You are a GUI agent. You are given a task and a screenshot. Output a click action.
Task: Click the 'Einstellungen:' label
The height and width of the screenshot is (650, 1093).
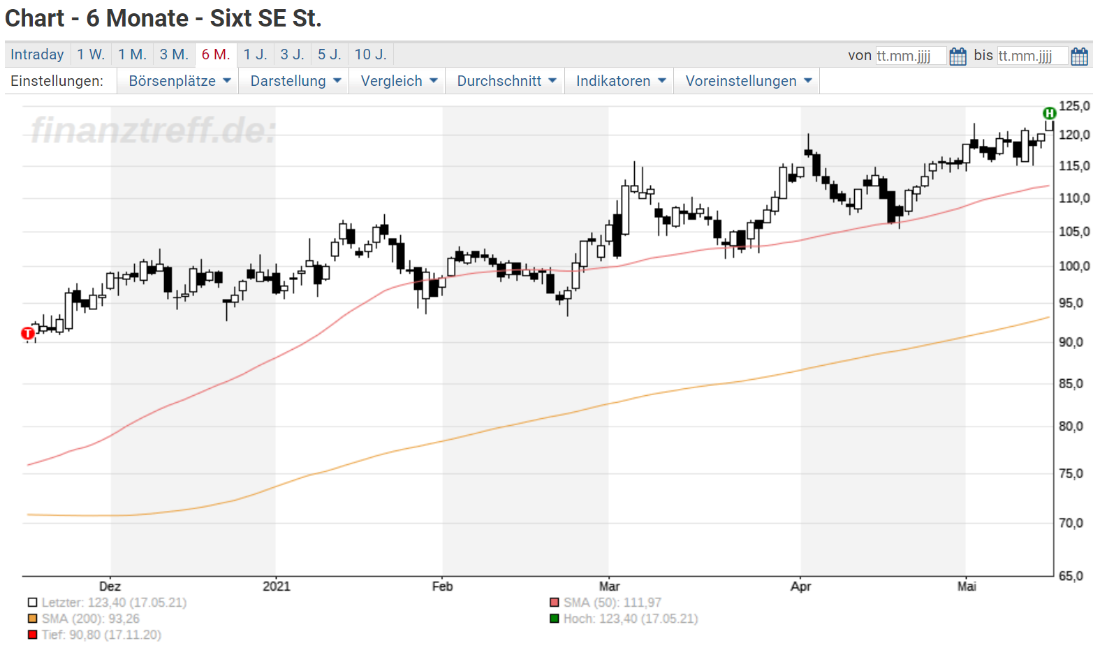57,81
